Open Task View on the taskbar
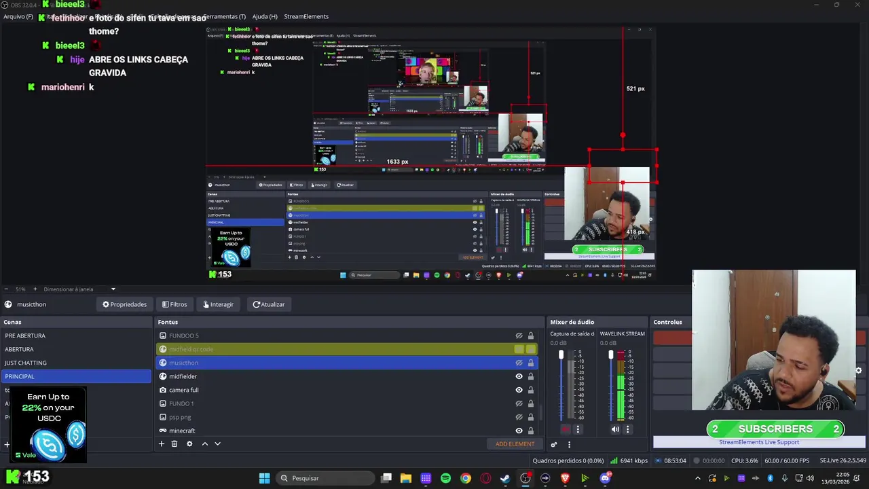 point(386,478)
